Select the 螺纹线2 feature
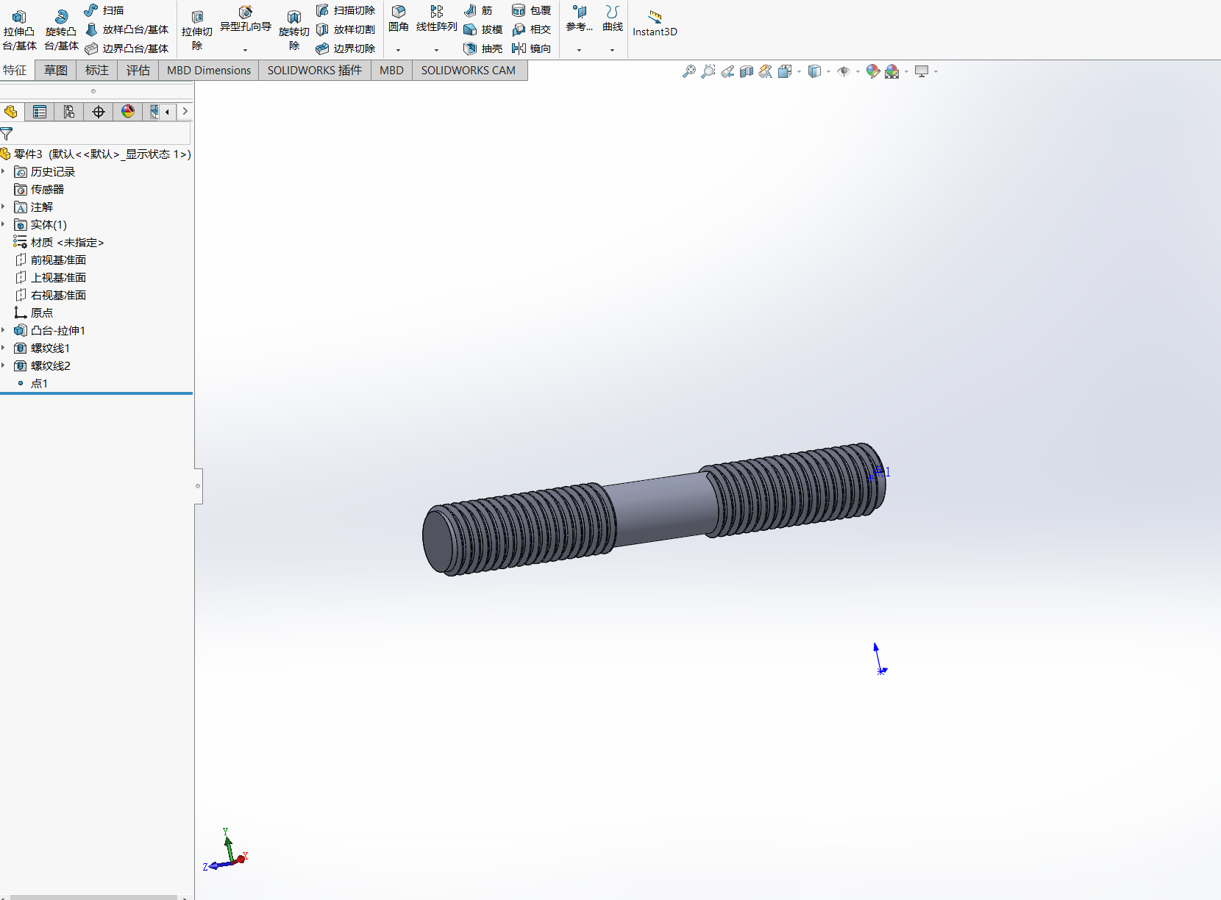This screenshot has height=900, width=1221. pos(49,365)
